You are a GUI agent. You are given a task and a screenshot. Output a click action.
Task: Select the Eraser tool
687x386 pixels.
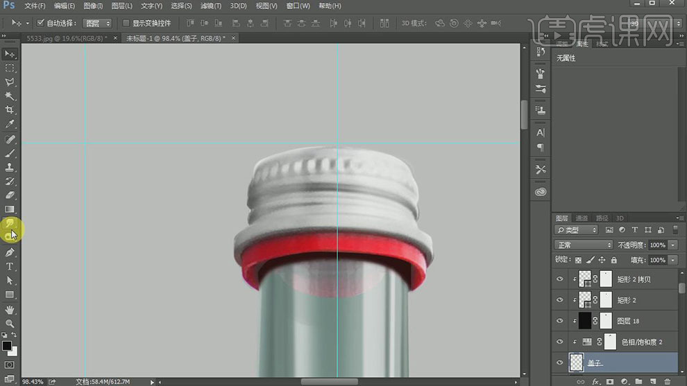point(10,195)
